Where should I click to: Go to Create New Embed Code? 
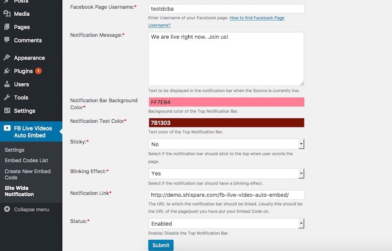click(x=27, y=174)
